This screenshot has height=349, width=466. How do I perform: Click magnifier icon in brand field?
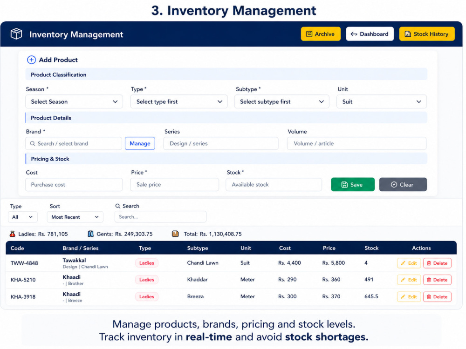pos(33,144)
